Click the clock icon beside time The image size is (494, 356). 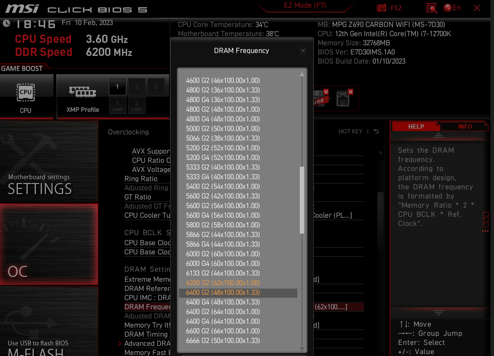click(6, 23)
